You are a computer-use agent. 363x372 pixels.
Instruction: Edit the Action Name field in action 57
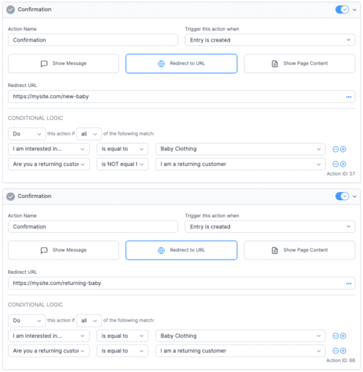click(93, 40)
